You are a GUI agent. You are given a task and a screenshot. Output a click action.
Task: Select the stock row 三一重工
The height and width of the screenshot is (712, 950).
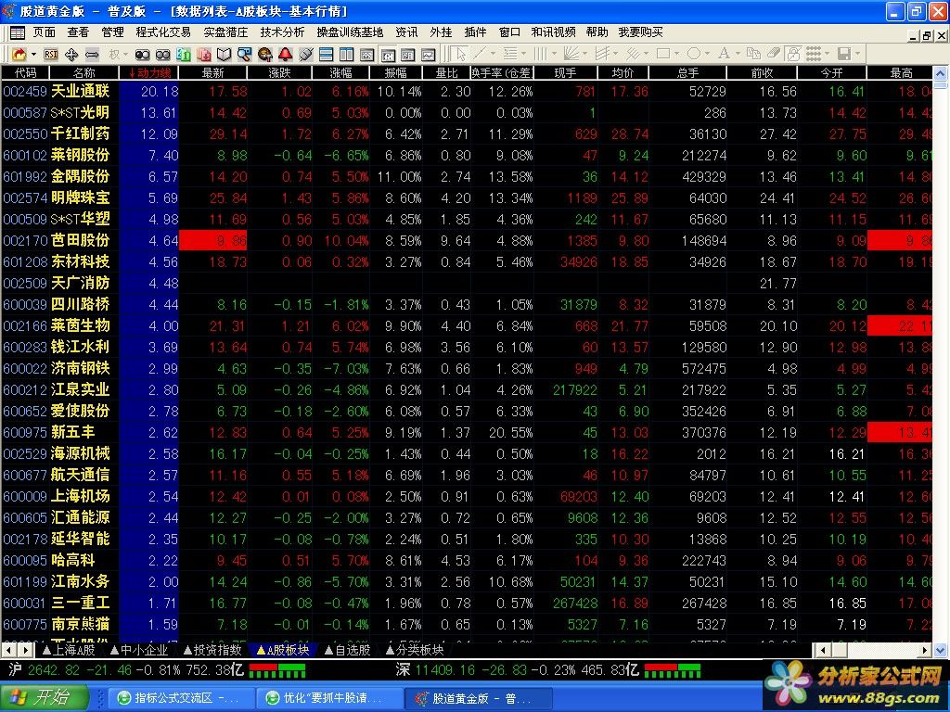tap(467, 603)
